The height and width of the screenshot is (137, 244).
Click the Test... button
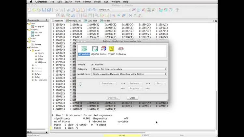160,83
